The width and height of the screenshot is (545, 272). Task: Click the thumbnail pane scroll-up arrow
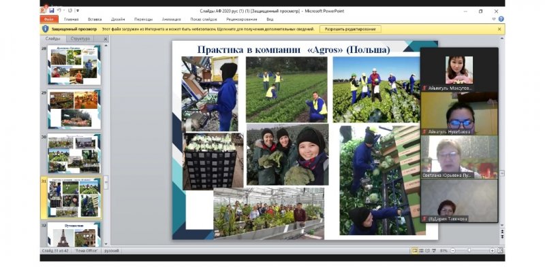(106, 46)
